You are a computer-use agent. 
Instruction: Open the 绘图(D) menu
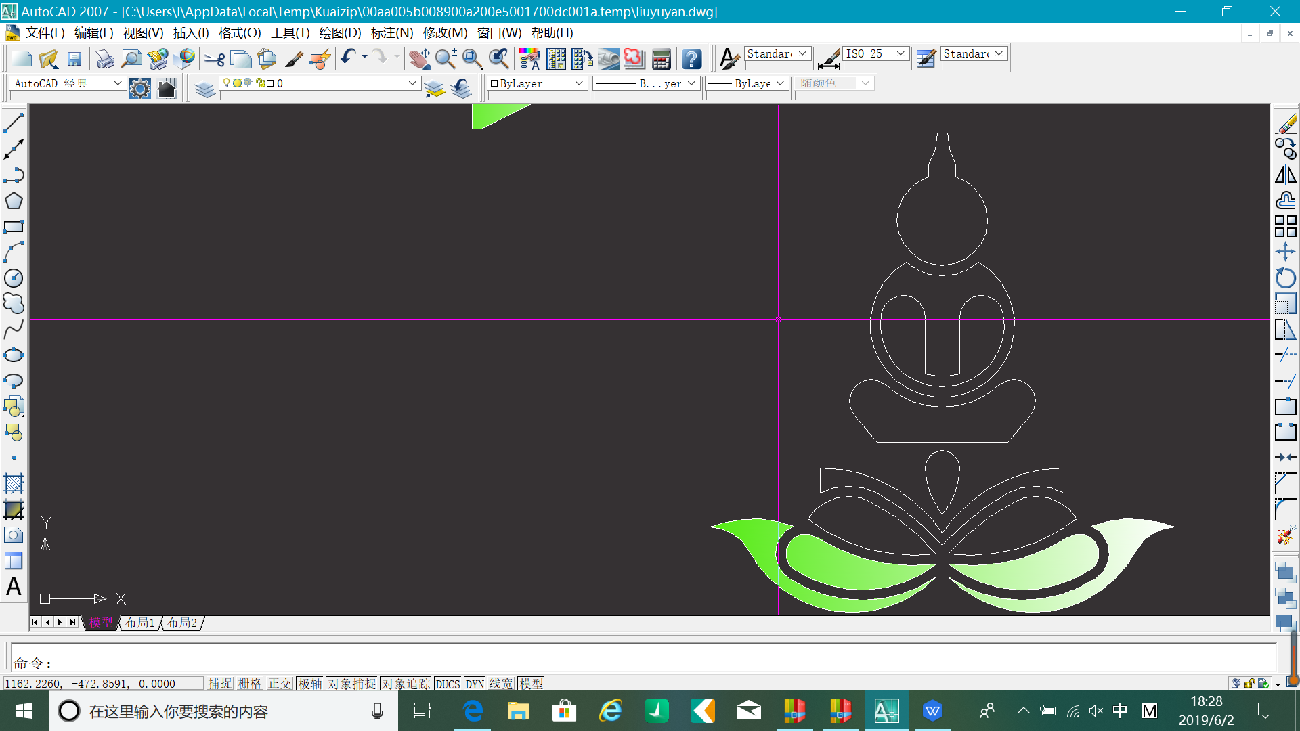[x=340, y=32]
